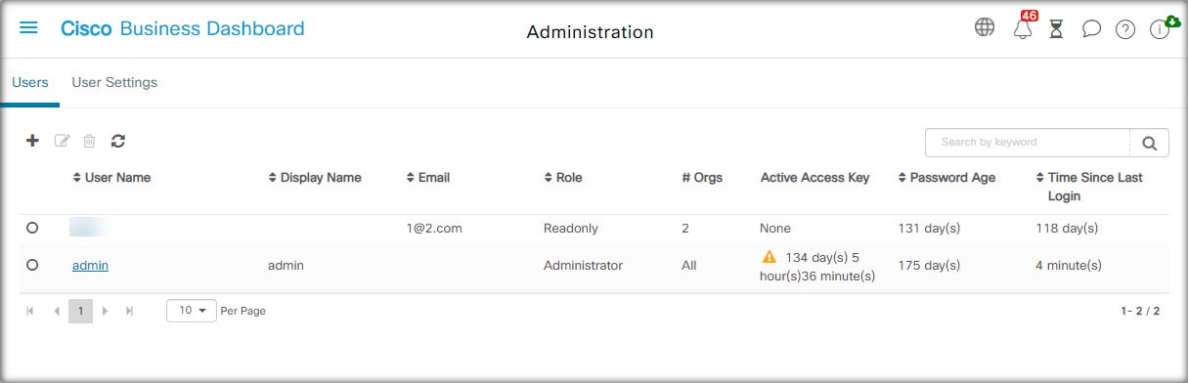The height and width of the screenshot is (383, 1188).
Task: Expand the 10 Per Page dropdown
Action: (193, 311)
